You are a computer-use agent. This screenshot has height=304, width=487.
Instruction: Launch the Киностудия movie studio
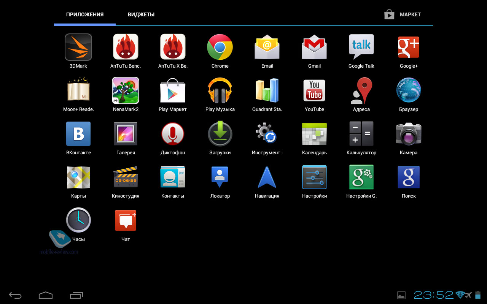point(126,177)
